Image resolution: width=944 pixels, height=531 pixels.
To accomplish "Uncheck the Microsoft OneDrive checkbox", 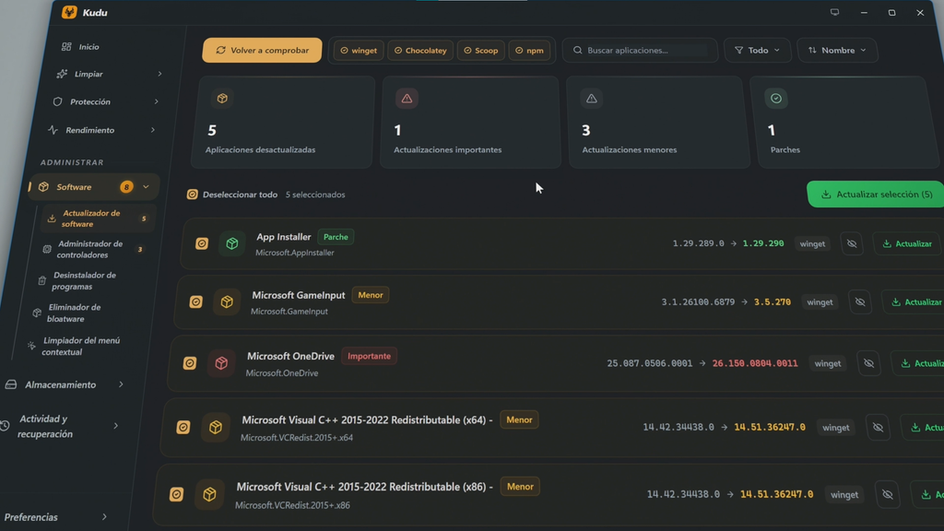I will (x=190, y=363).
